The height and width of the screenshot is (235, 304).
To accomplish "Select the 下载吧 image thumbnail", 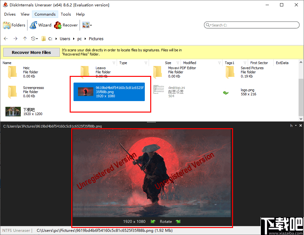I will (x=13, y=112).
